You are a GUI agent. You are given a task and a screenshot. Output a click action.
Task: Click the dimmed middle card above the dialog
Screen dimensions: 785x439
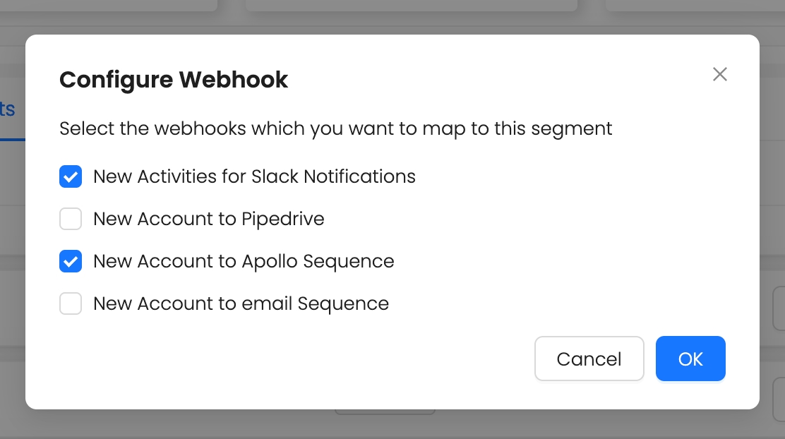tap(411, 4)
